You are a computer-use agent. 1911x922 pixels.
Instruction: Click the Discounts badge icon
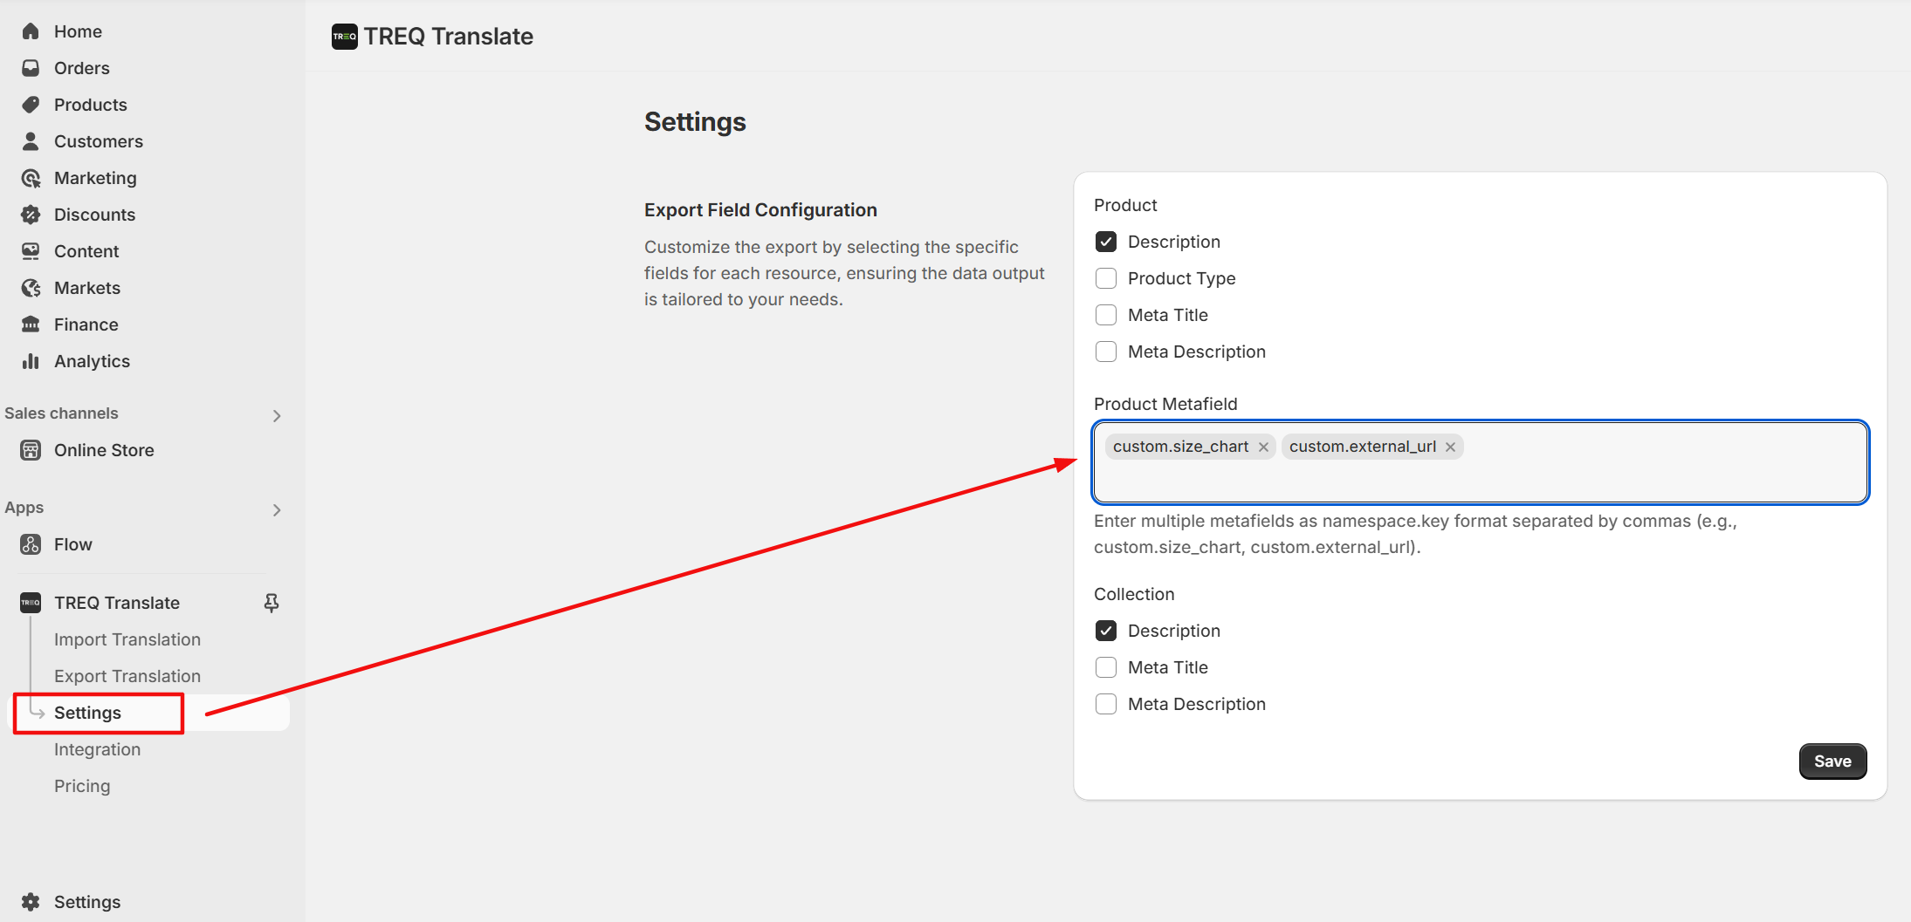point(31,215)
